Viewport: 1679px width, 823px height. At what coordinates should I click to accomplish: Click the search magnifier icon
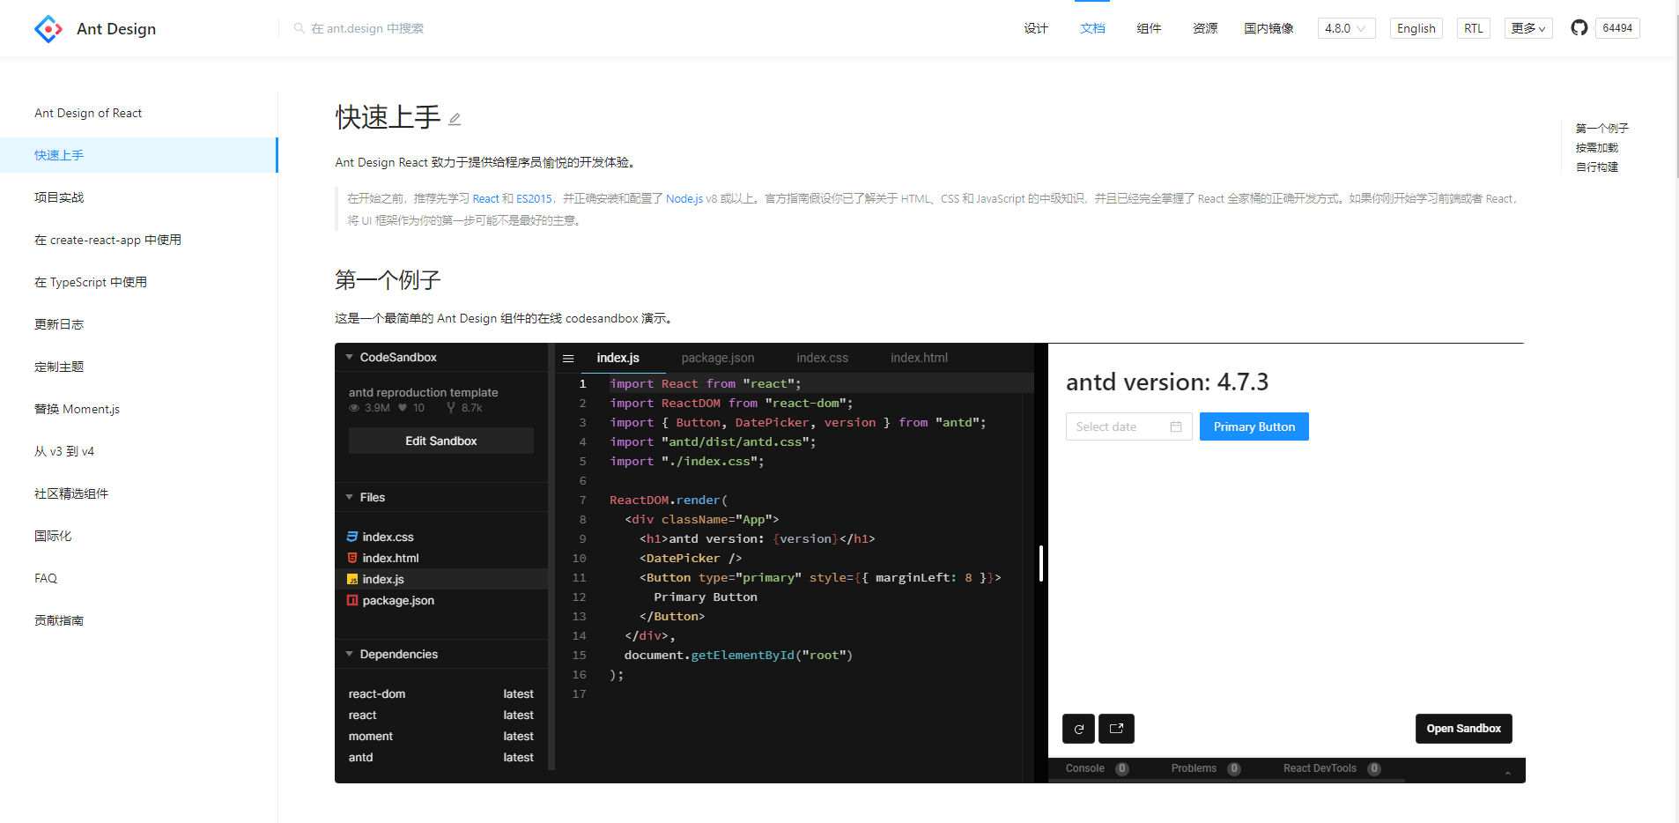click(x=299, y=28)
